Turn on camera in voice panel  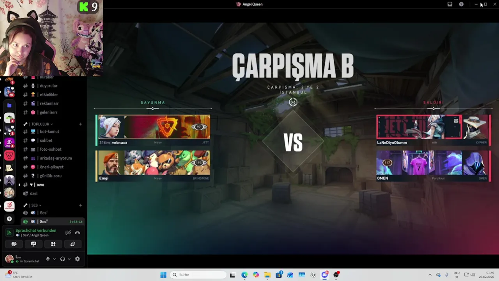click(14, 244)
